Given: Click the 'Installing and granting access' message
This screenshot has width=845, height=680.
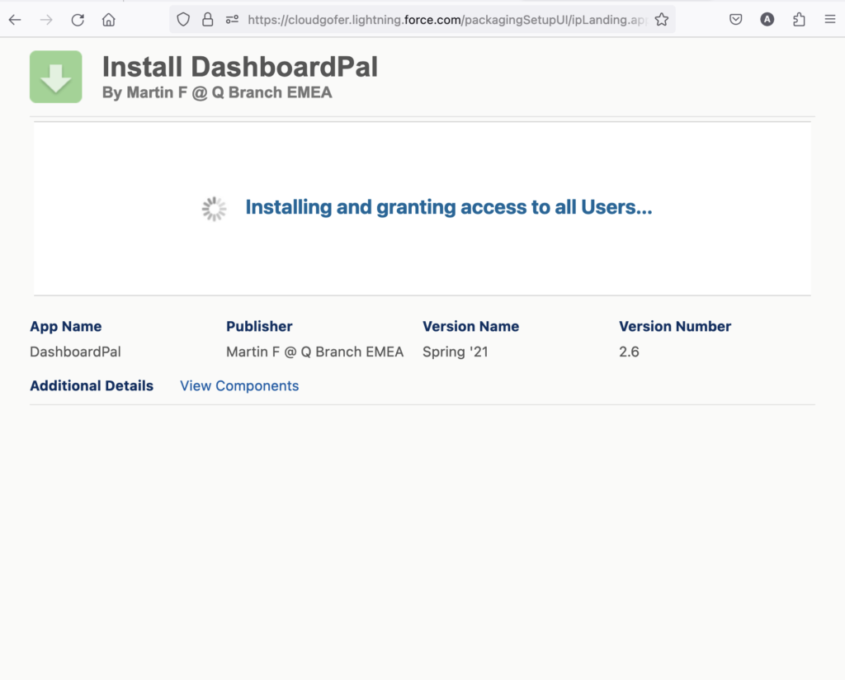Looking at the screenshot, I should pos(449,207).
